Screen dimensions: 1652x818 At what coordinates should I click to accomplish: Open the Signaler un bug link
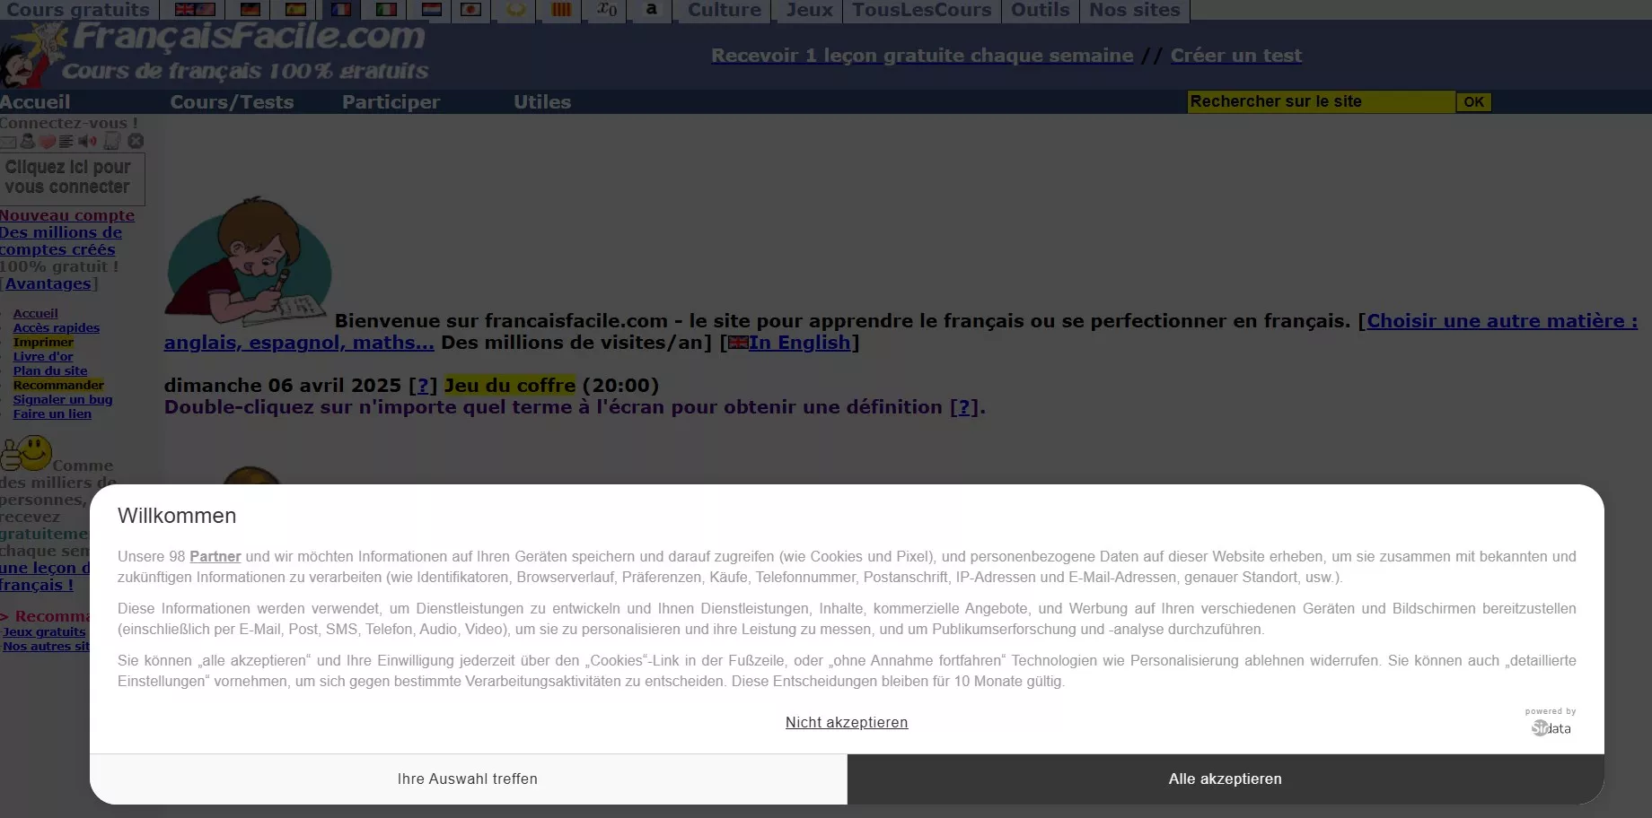(x=63, y=399)
